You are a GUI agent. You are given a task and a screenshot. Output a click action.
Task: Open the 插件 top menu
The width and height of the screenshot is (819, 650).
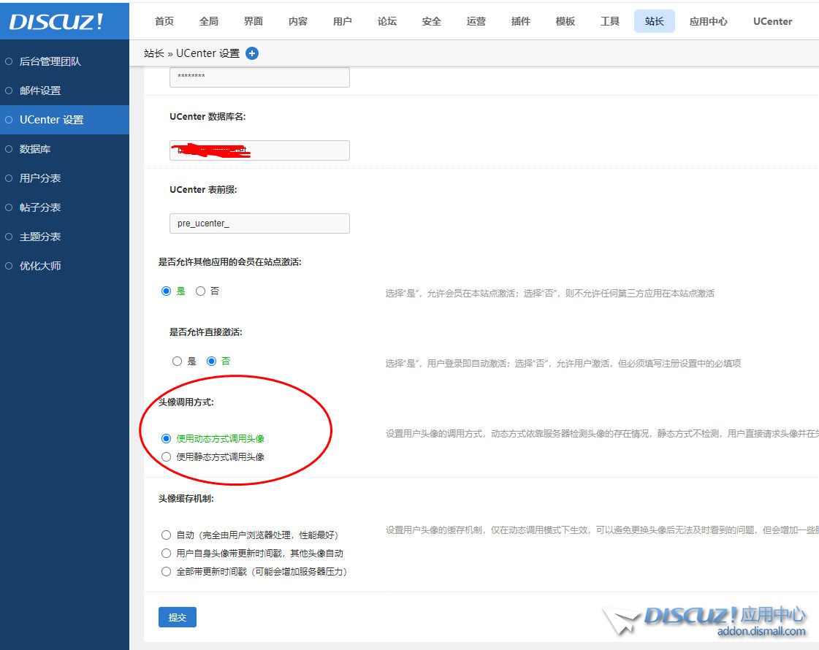click(x=521, y=21)
